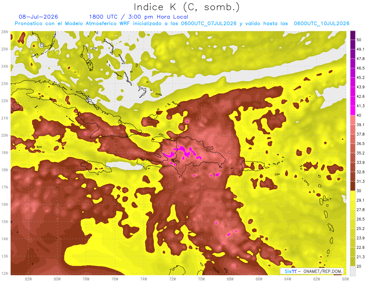Click the colorbar value 35.2
The height and width of the screenshot is (283, 367).
coord(361,153)
